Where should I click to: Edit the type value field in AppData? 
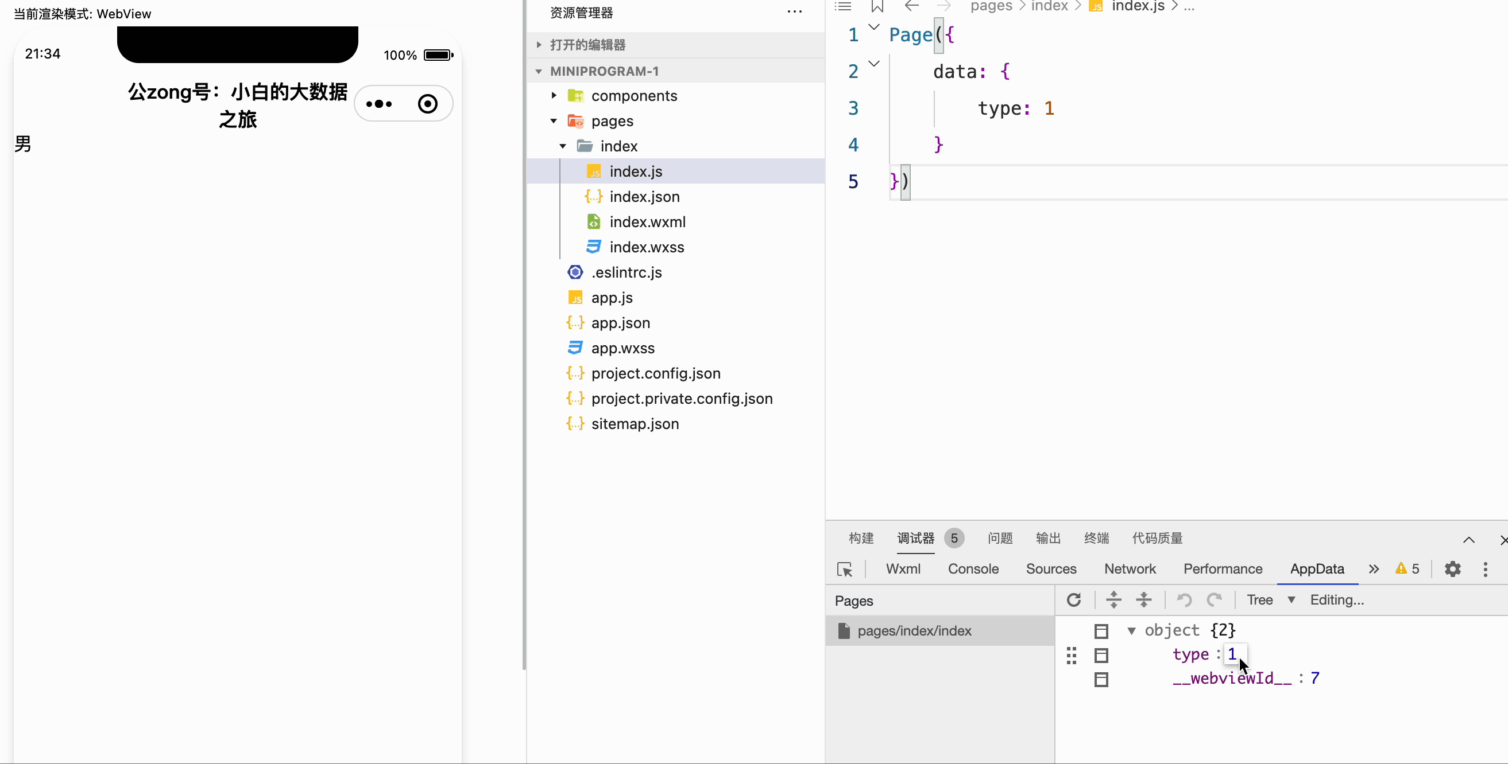click(x=1233, y=654)
